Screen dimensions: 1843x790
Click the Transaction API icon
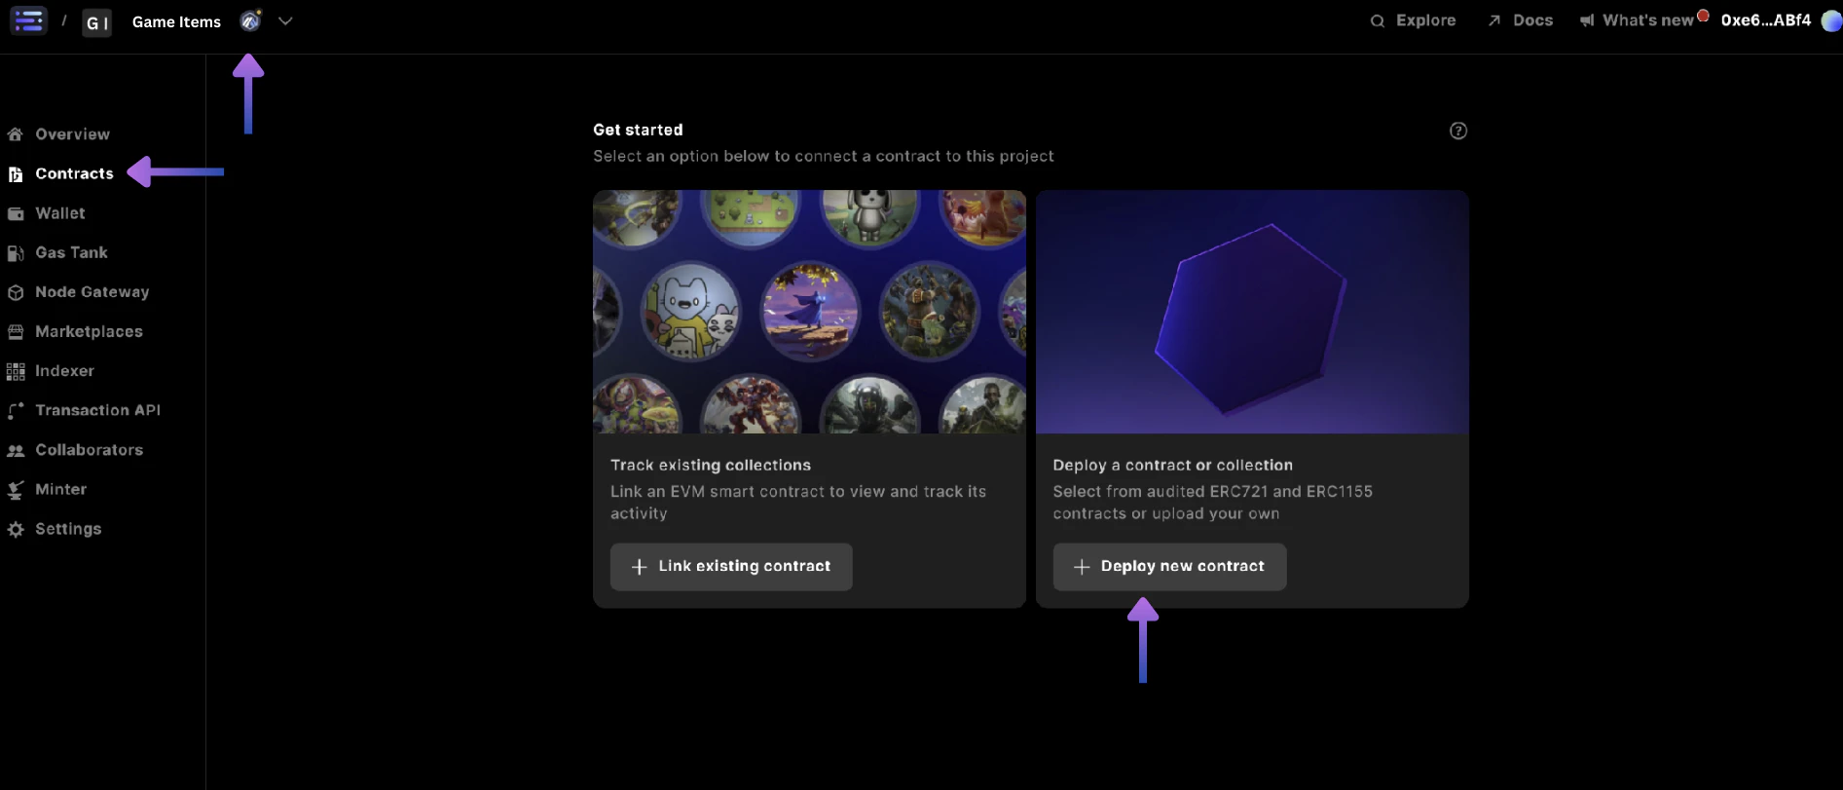[x=16, y=411]
